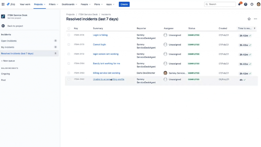Click into the Search field
The width and height of the screenshot is (261, 147).
[220, 4]
